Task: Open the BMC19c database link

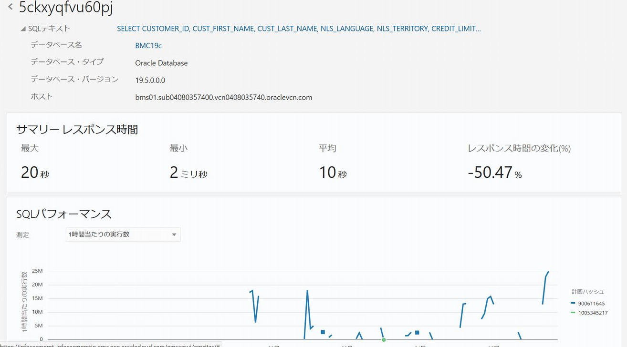Action: point(148,46)
